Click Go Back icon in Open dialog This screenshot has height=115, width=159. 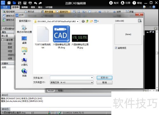coord(83,21)
